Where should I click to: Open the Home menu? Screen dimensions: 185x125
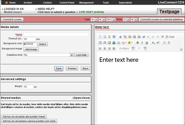click(11, 3)
